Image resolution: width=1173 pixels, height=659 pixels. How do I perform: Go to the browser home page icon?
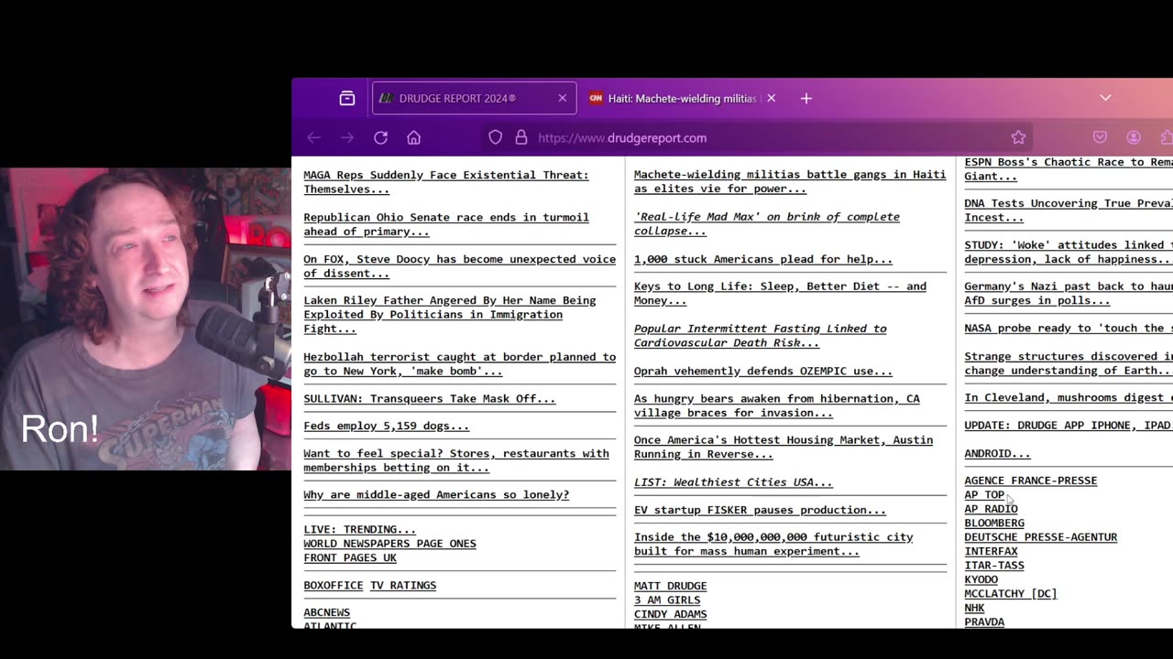[x=414, y=137]
